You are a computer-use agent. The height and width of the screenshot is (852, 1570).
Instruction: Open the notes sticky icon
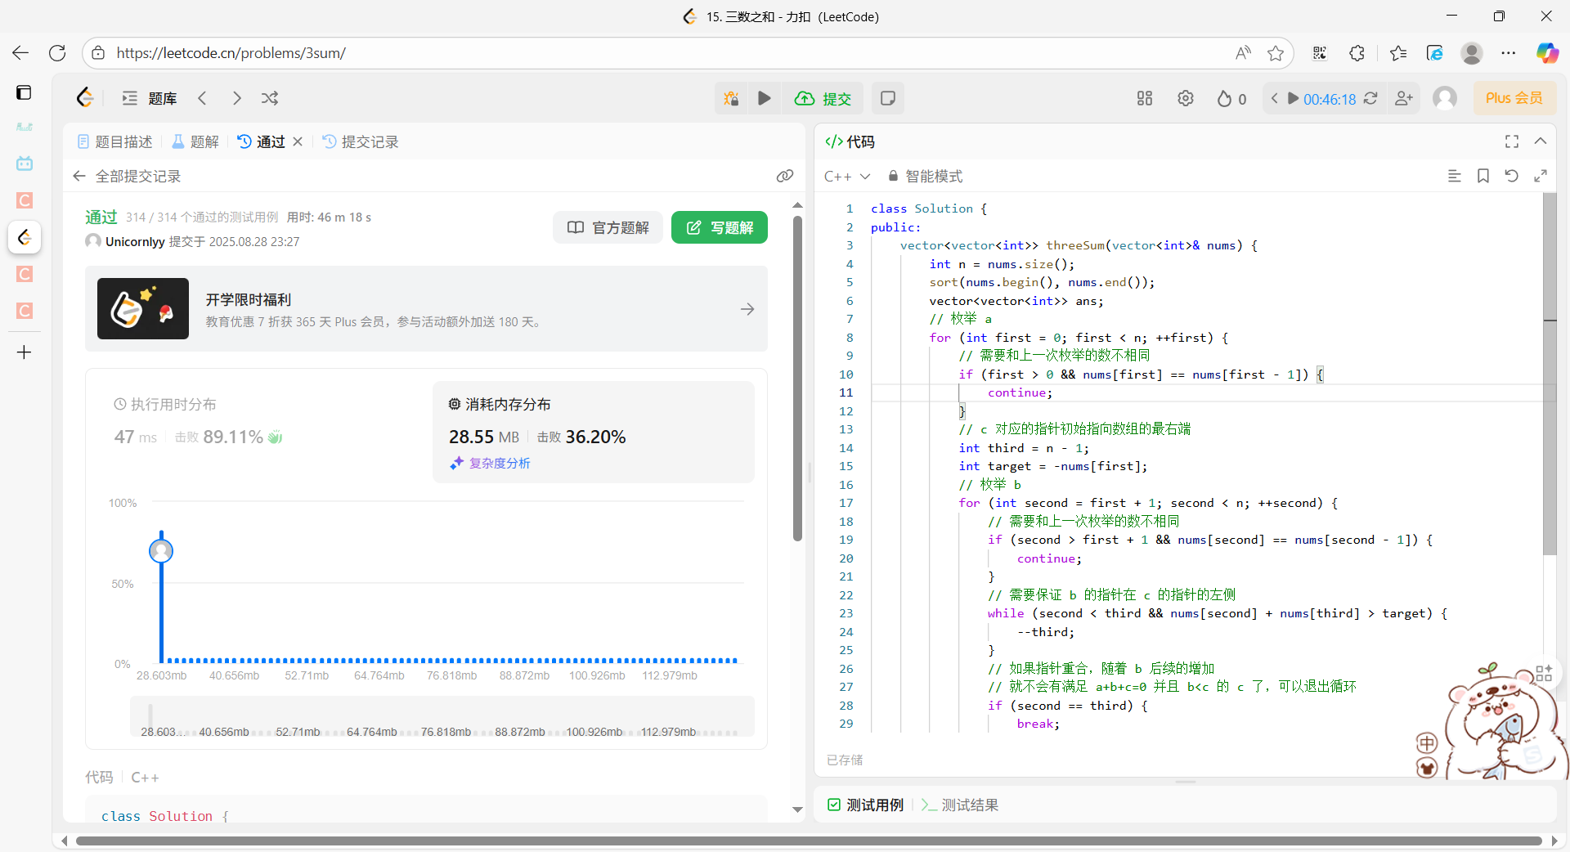(x=887, y=98)
